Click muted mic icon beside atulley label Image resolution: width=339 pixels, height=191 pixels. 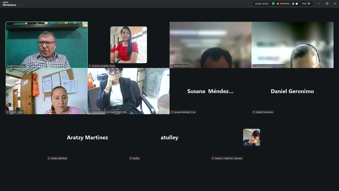coord(131,158)
